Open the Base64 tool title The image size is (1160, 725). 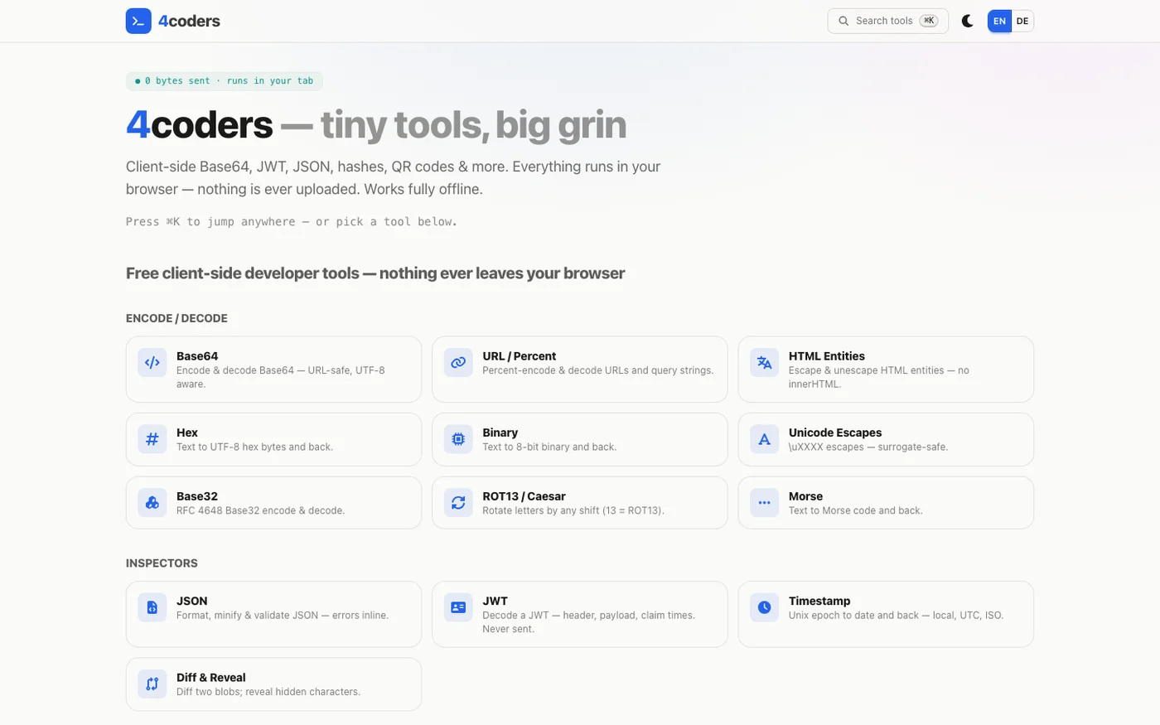click(x=197, y=356)
